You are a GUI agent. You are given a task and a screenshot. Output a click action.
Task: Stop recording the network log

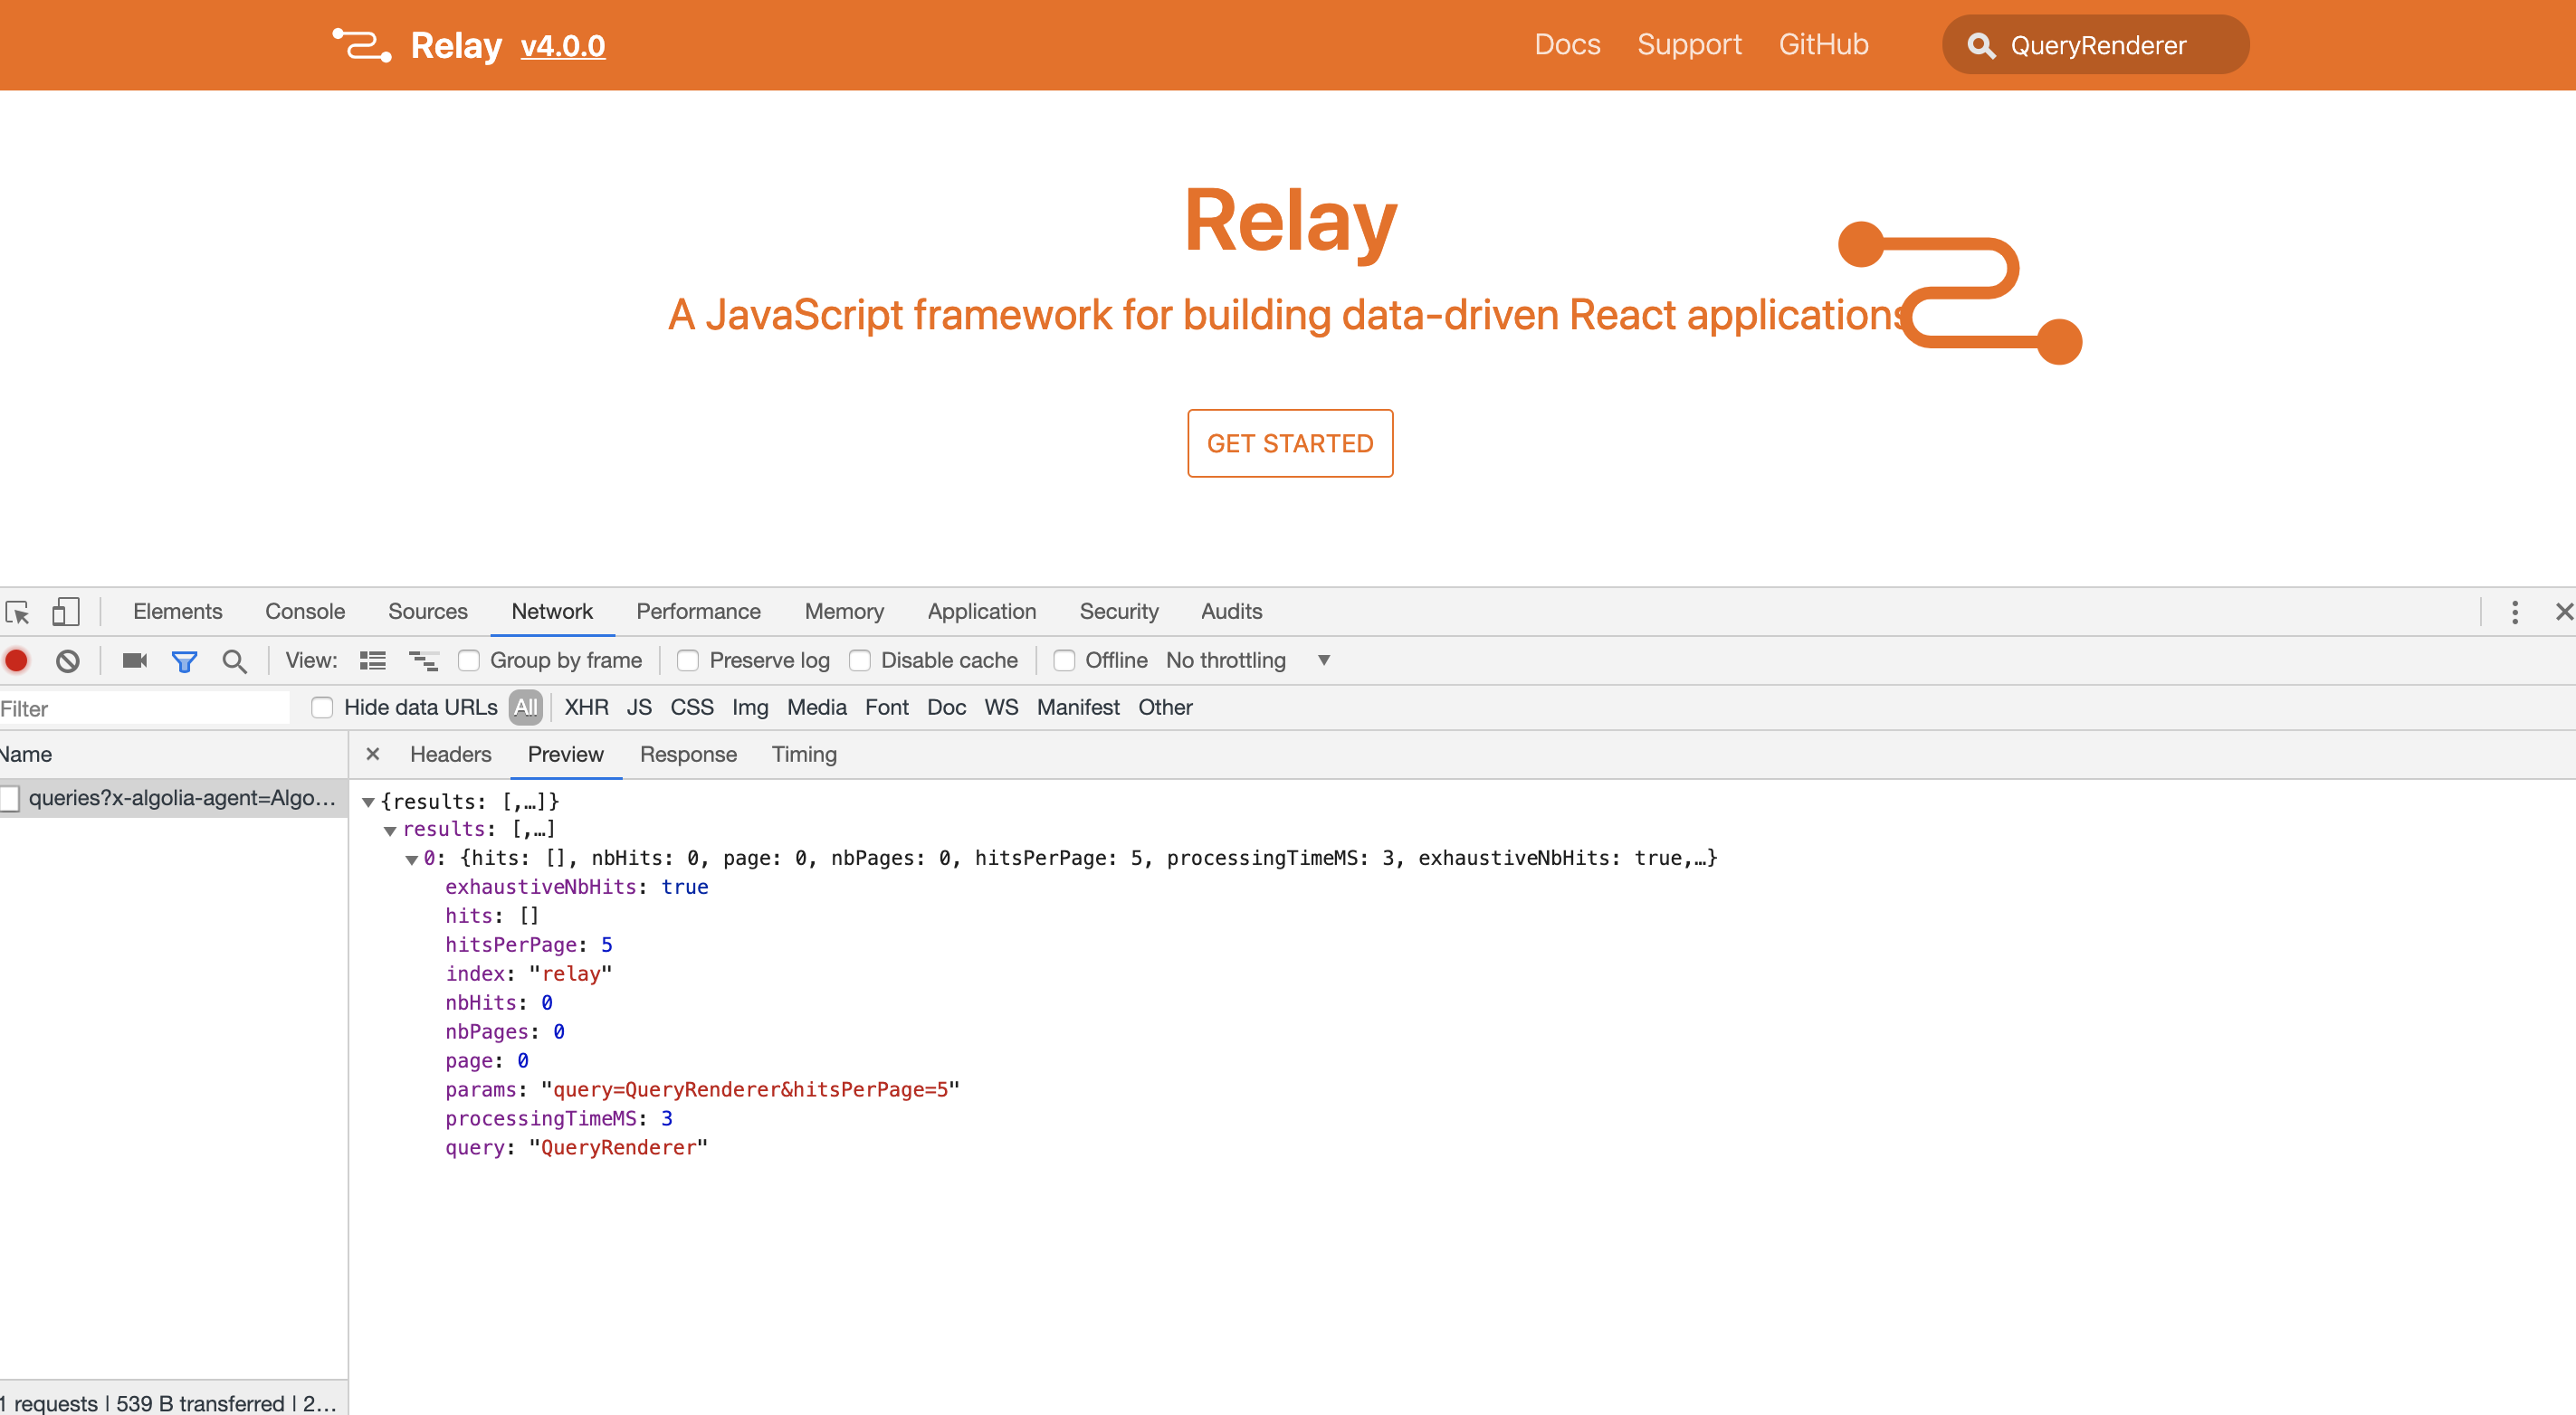tap(16, 660)
